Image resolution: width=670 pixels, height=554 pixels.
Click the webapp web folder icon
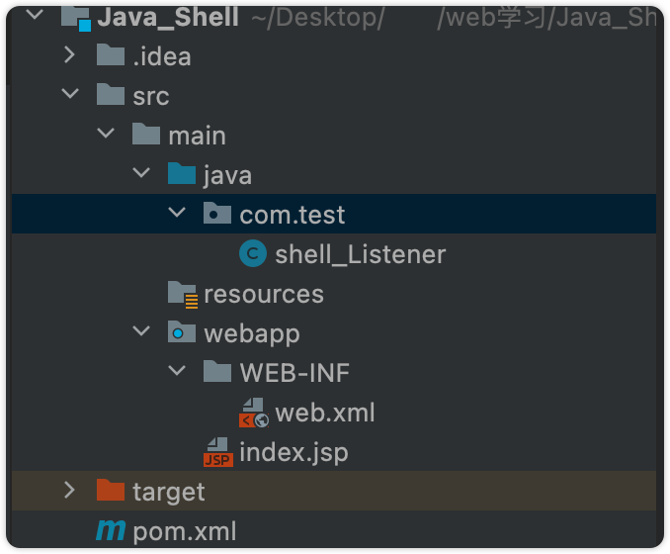click(x=182, y=333)
